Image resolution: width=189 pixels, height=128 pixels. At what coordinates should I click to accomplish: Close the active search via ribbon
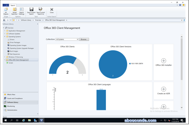52,10
